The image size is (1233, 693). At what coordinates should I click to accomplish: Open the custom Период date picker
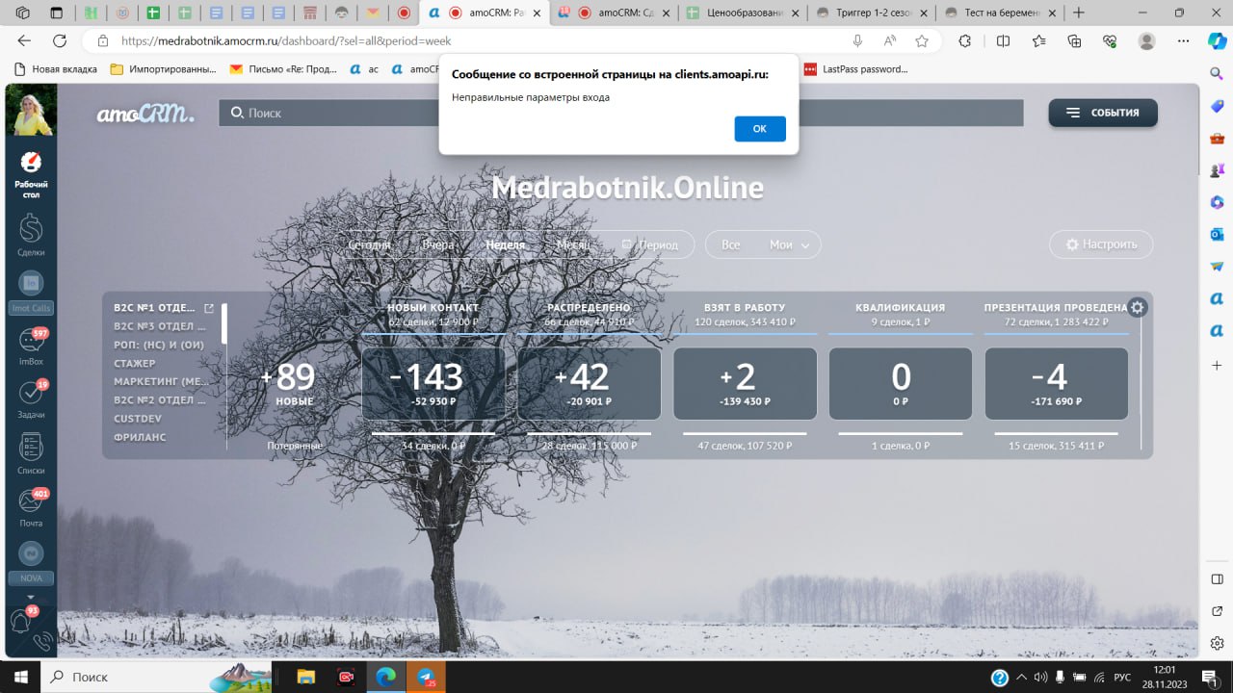coord(650,244)
